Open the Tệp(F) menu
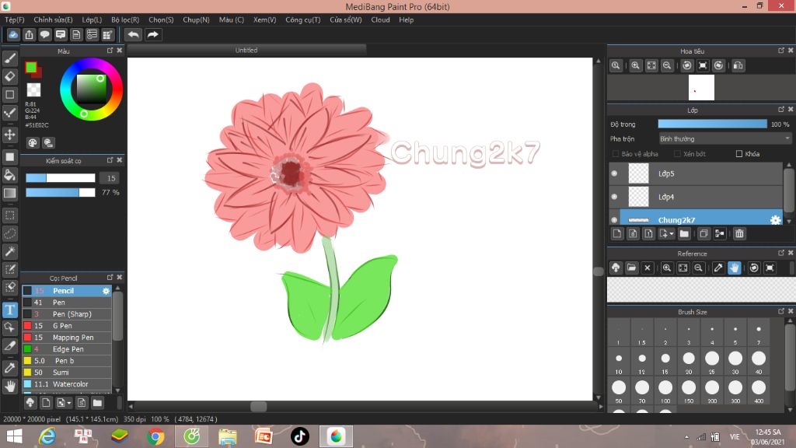 click(x=15, y=19)
